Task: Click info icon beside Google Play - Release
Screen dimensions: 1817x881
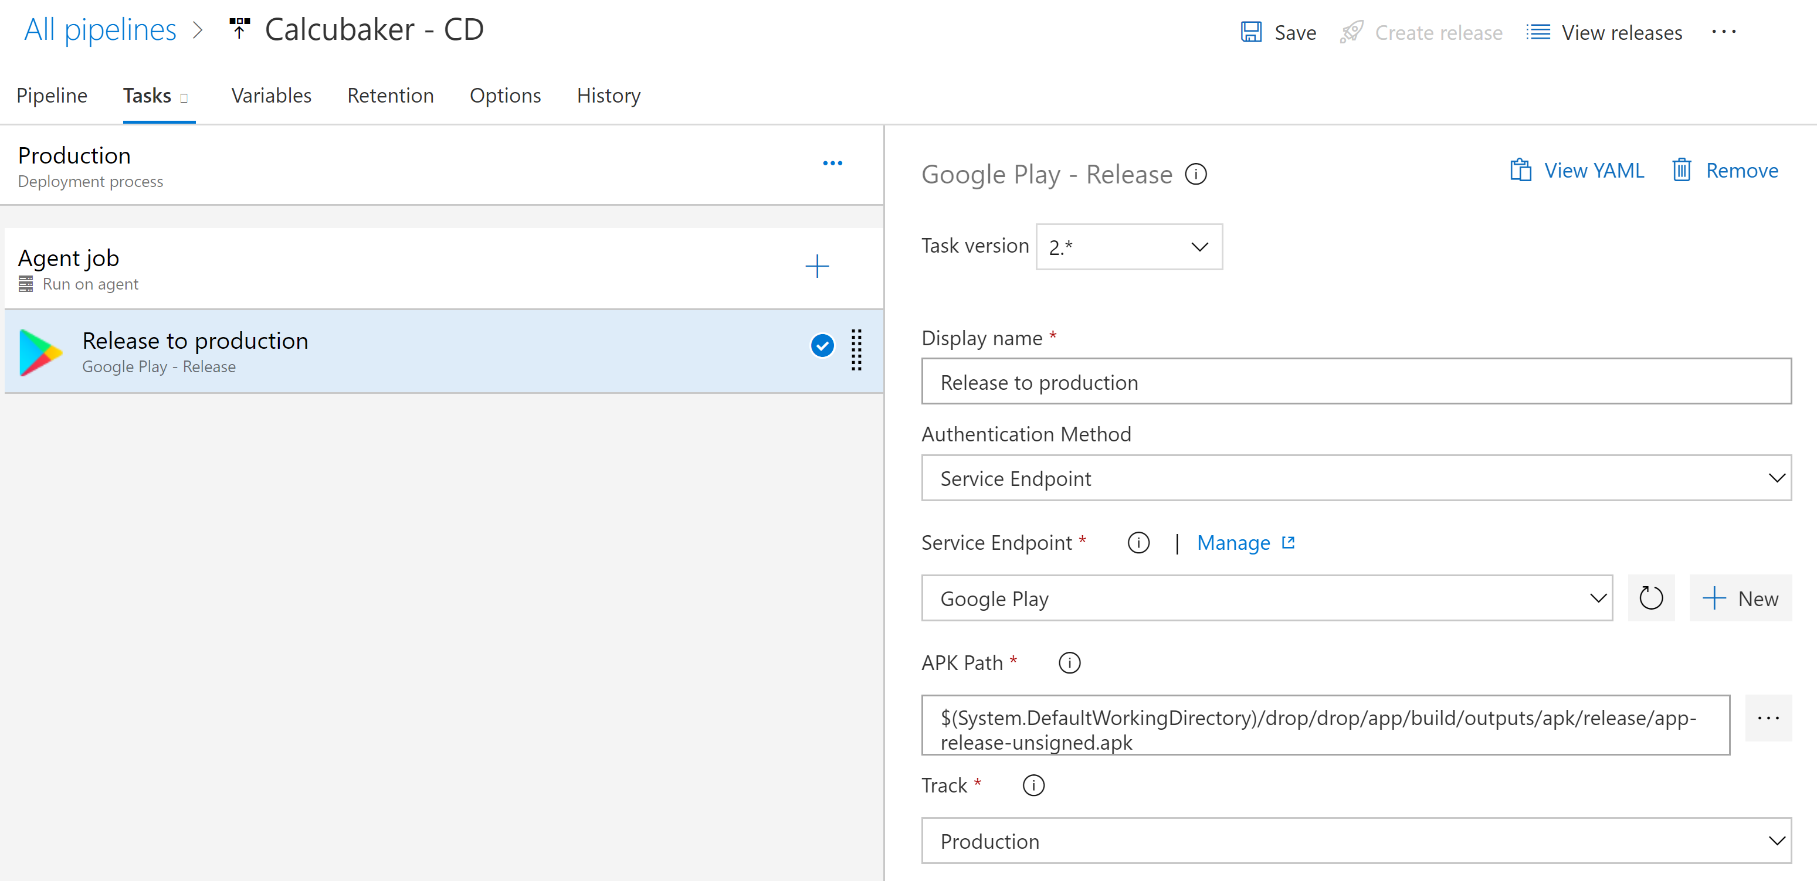Action: point(1195,174)
